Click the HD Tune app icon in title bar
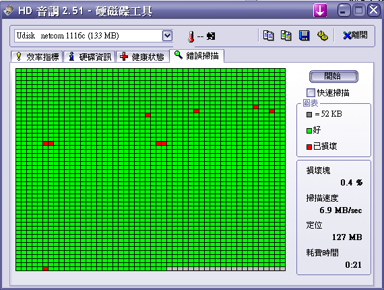 [9, 11]
